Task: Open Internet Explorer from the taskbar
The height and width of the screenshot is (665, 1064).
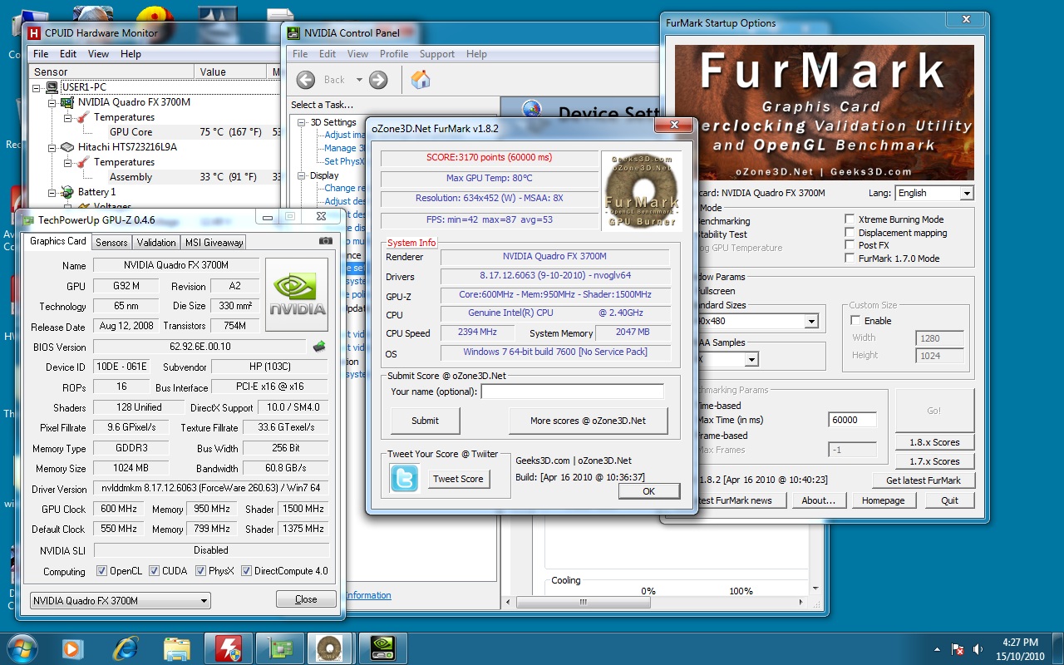Action: click(126, 648)
